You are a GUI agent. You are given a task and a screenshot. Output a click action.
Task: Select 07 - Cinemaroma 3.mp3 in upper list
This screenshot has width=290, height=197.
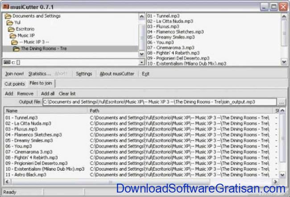(171, 48)
